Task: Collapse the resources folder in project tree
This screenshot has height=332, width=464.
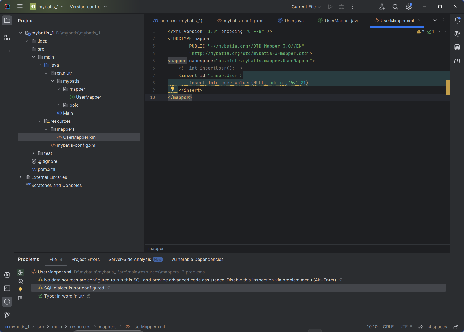Action: coord(40,121)
